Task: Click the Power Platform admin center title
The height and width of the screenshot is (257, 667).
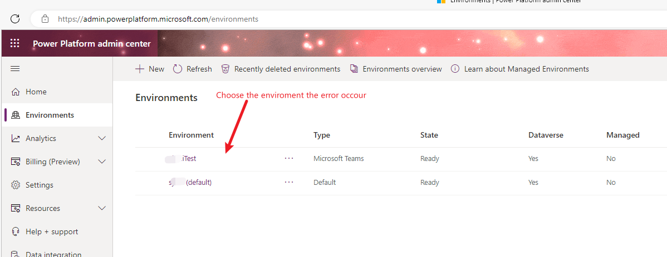Action: point(91,44)
